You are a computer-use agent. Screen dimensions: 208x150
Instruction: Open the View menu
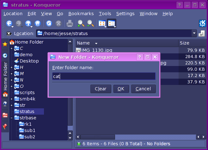[46, 14]
